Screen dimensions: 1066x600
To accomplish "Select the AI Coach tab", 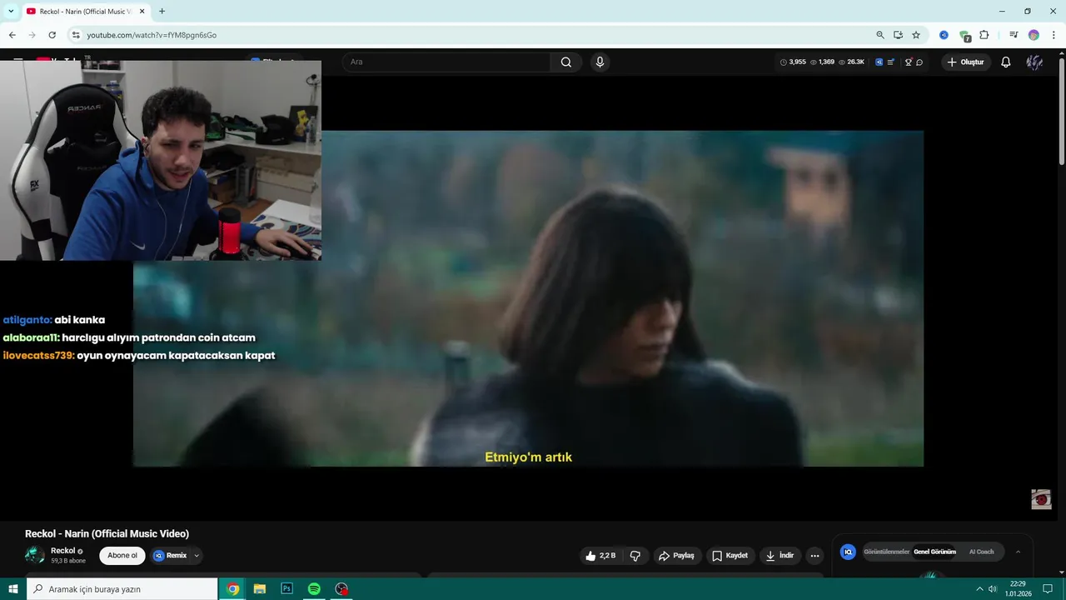I will point(981,552).
